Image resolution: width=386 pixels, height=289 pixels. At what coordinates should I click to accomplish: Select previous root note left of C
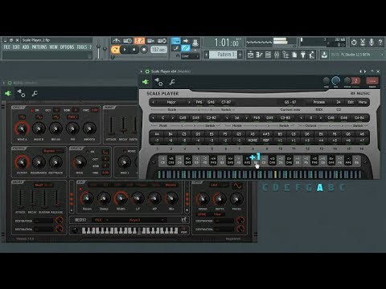click(x=153, y=118)
